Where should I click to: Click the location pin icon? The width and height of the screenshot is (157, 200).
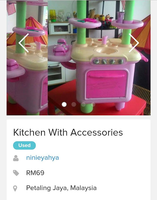tap(15, 188)
